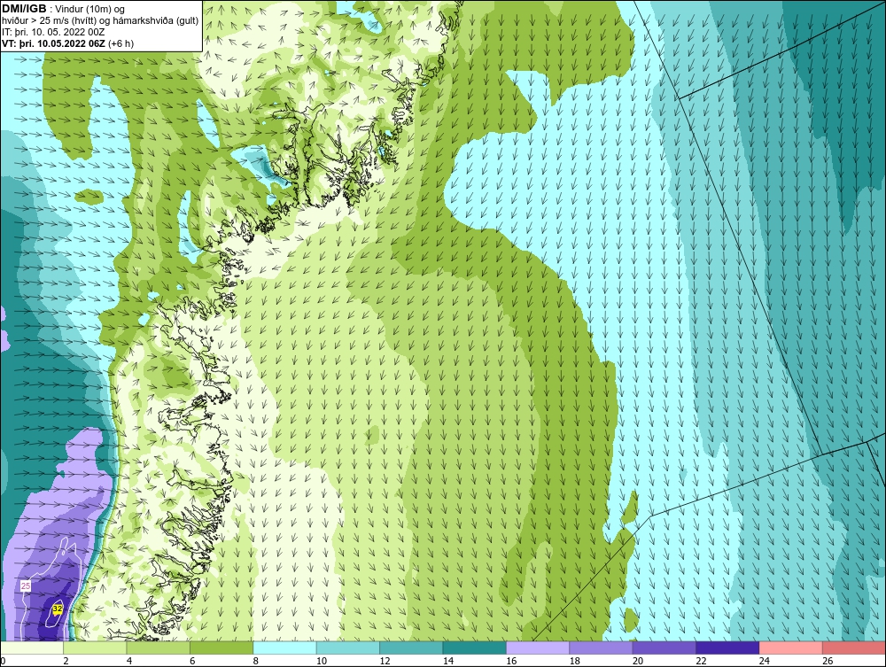Click the yellow 32 gust maximum label

57,609
